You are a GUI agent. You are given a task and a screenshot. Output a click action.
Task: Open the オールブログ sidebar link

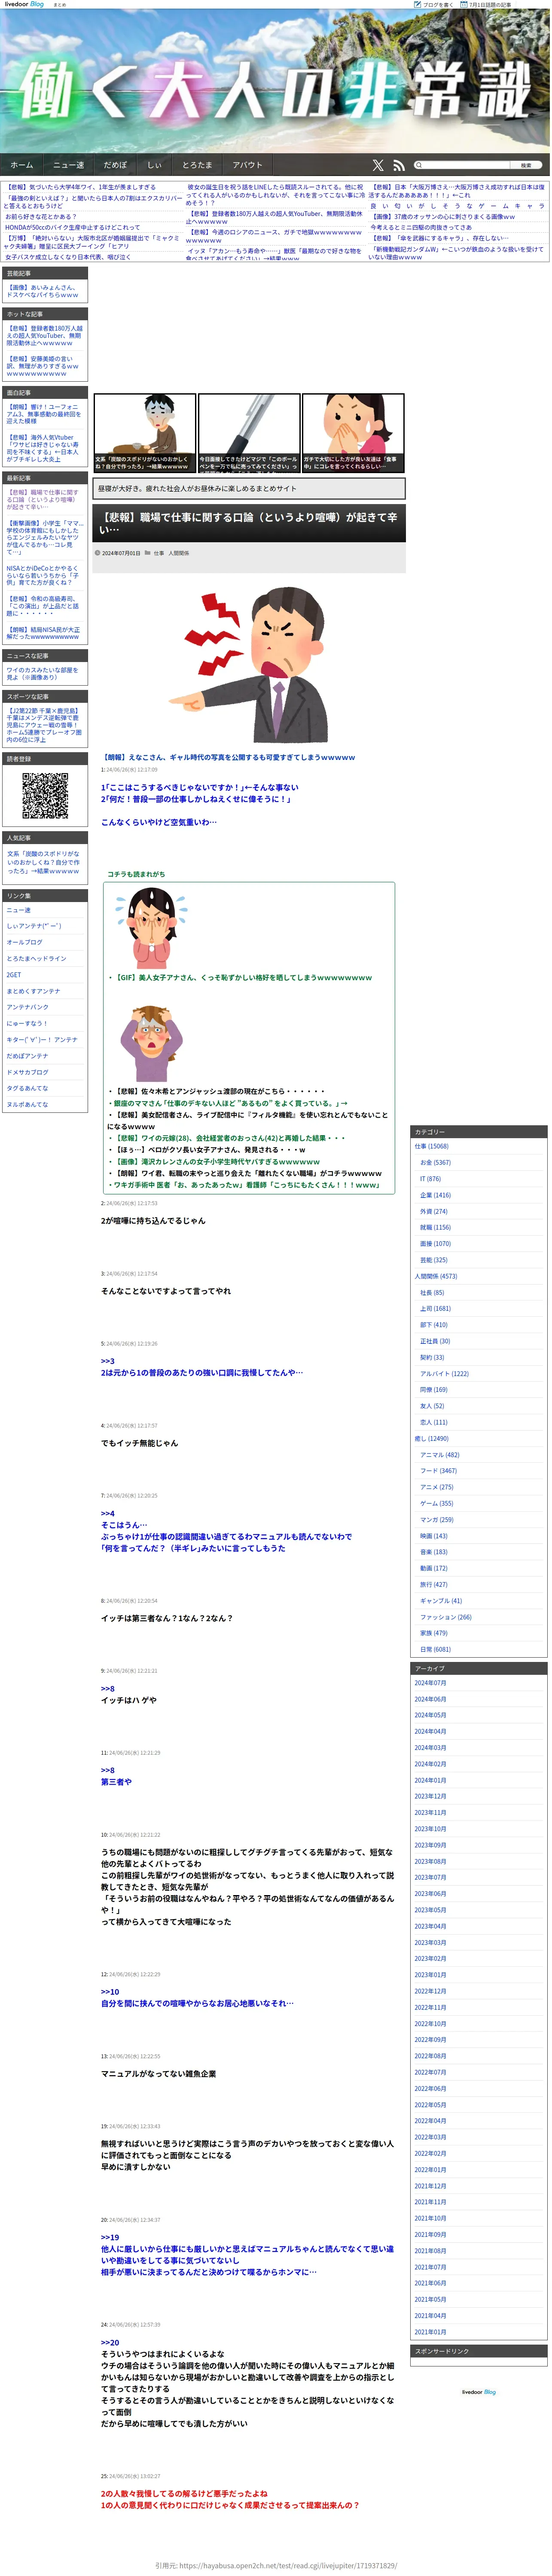coord(24,943)
